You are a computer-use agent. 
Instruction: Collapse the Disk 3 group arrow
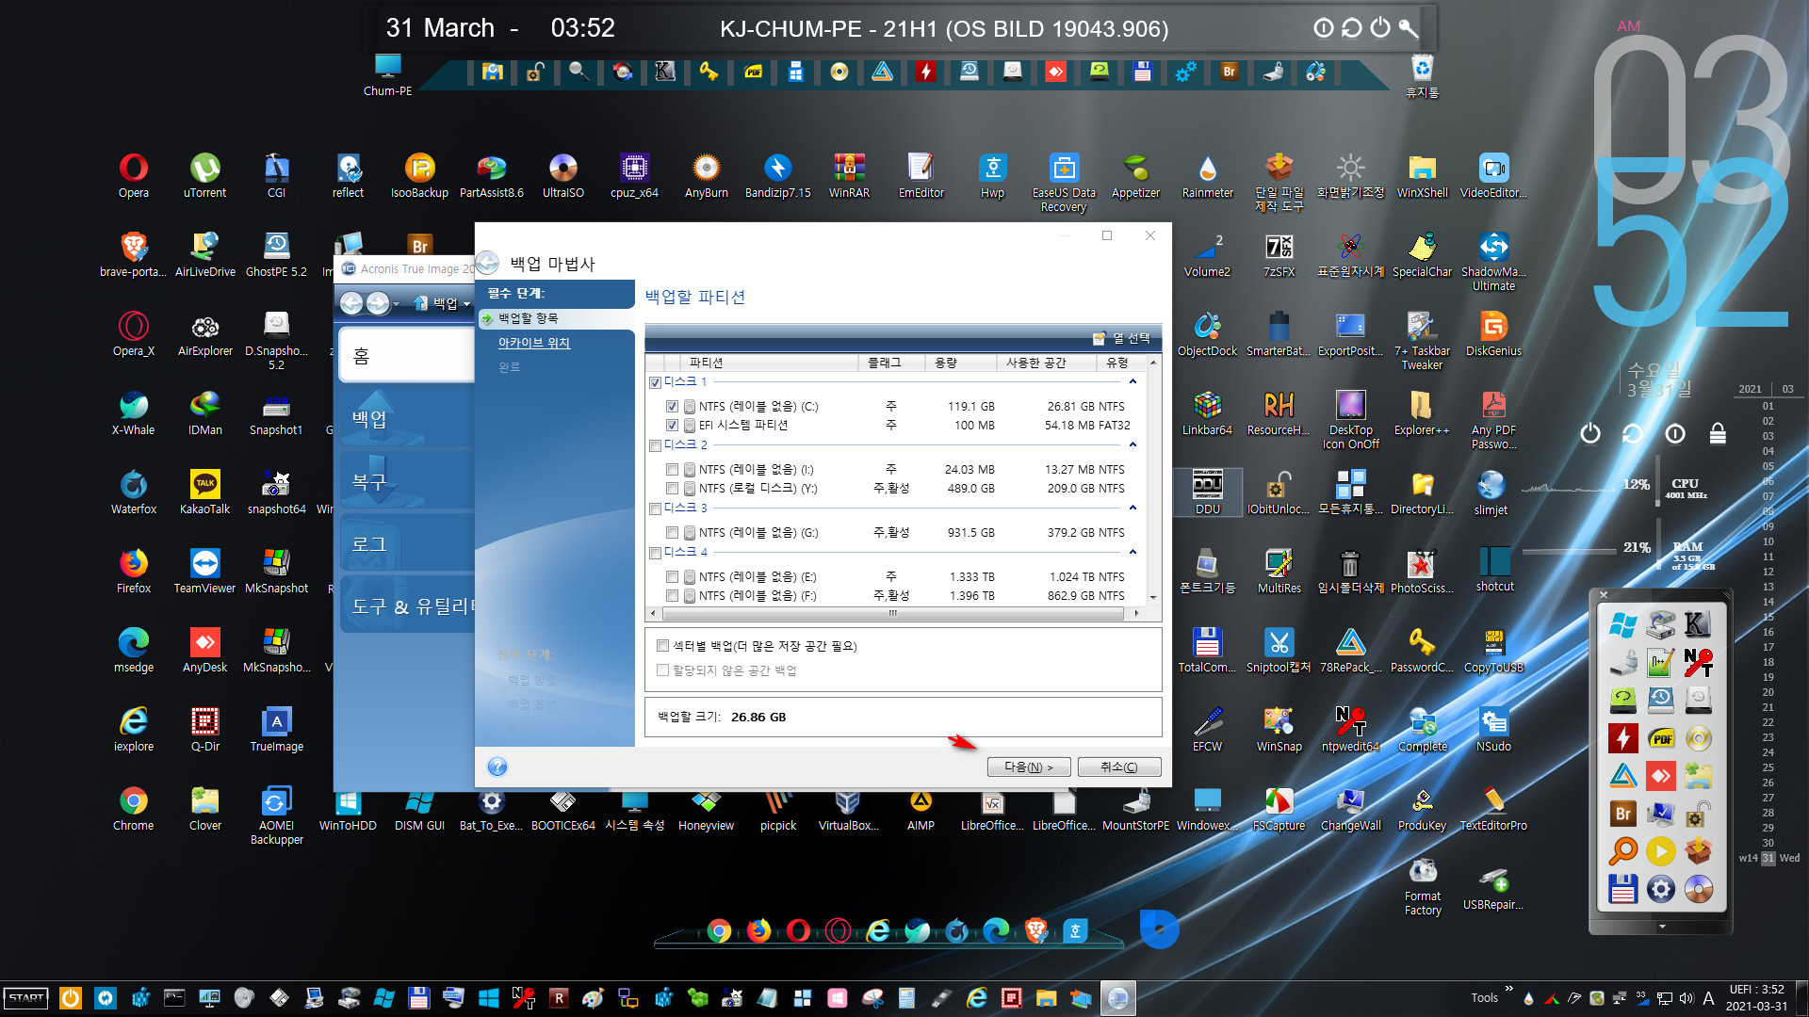pyautogui.click(x=1133, y=508)
